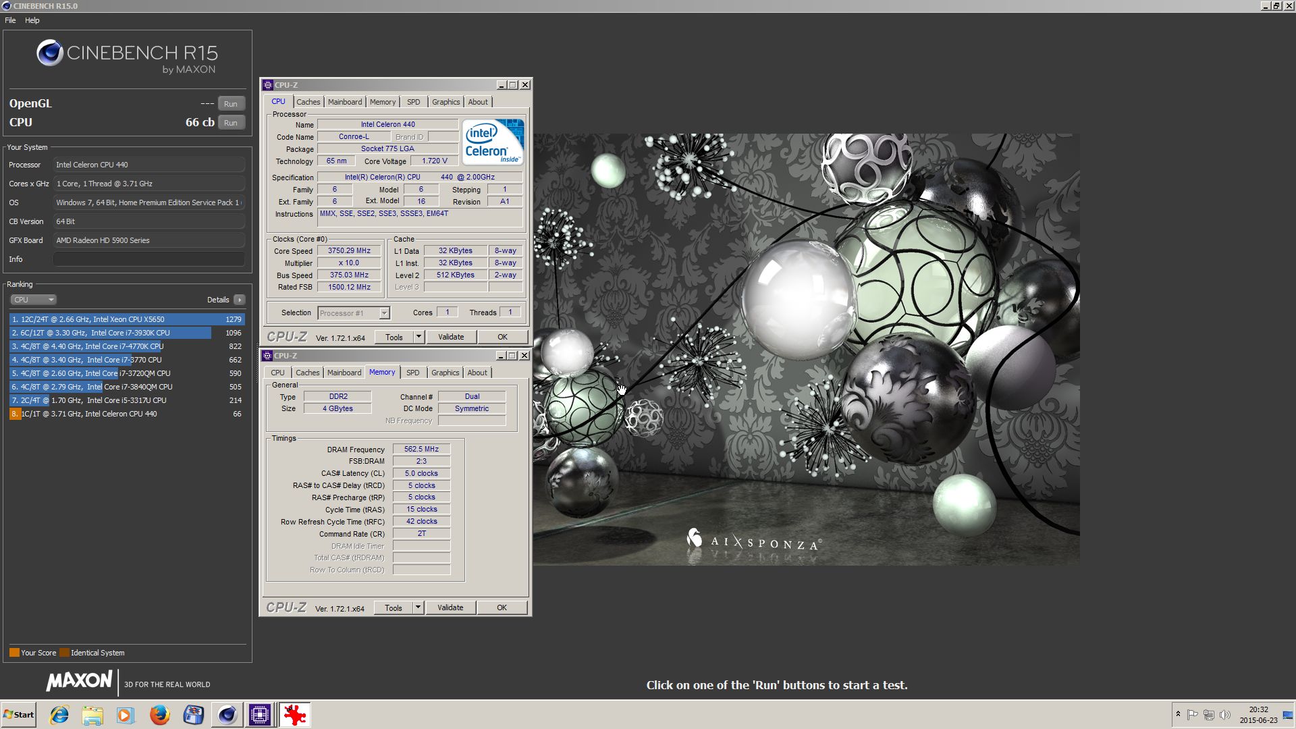Switch to Graphics tab in upper CPU-Z
Image resolution: width=1296 pixels, height=729 pixels.
coord(446,102)
